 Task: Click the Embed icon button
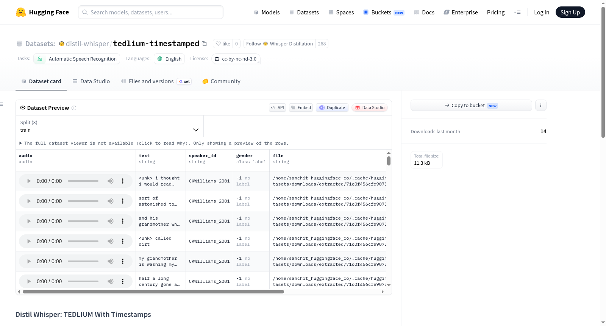(x=301, y=108)
